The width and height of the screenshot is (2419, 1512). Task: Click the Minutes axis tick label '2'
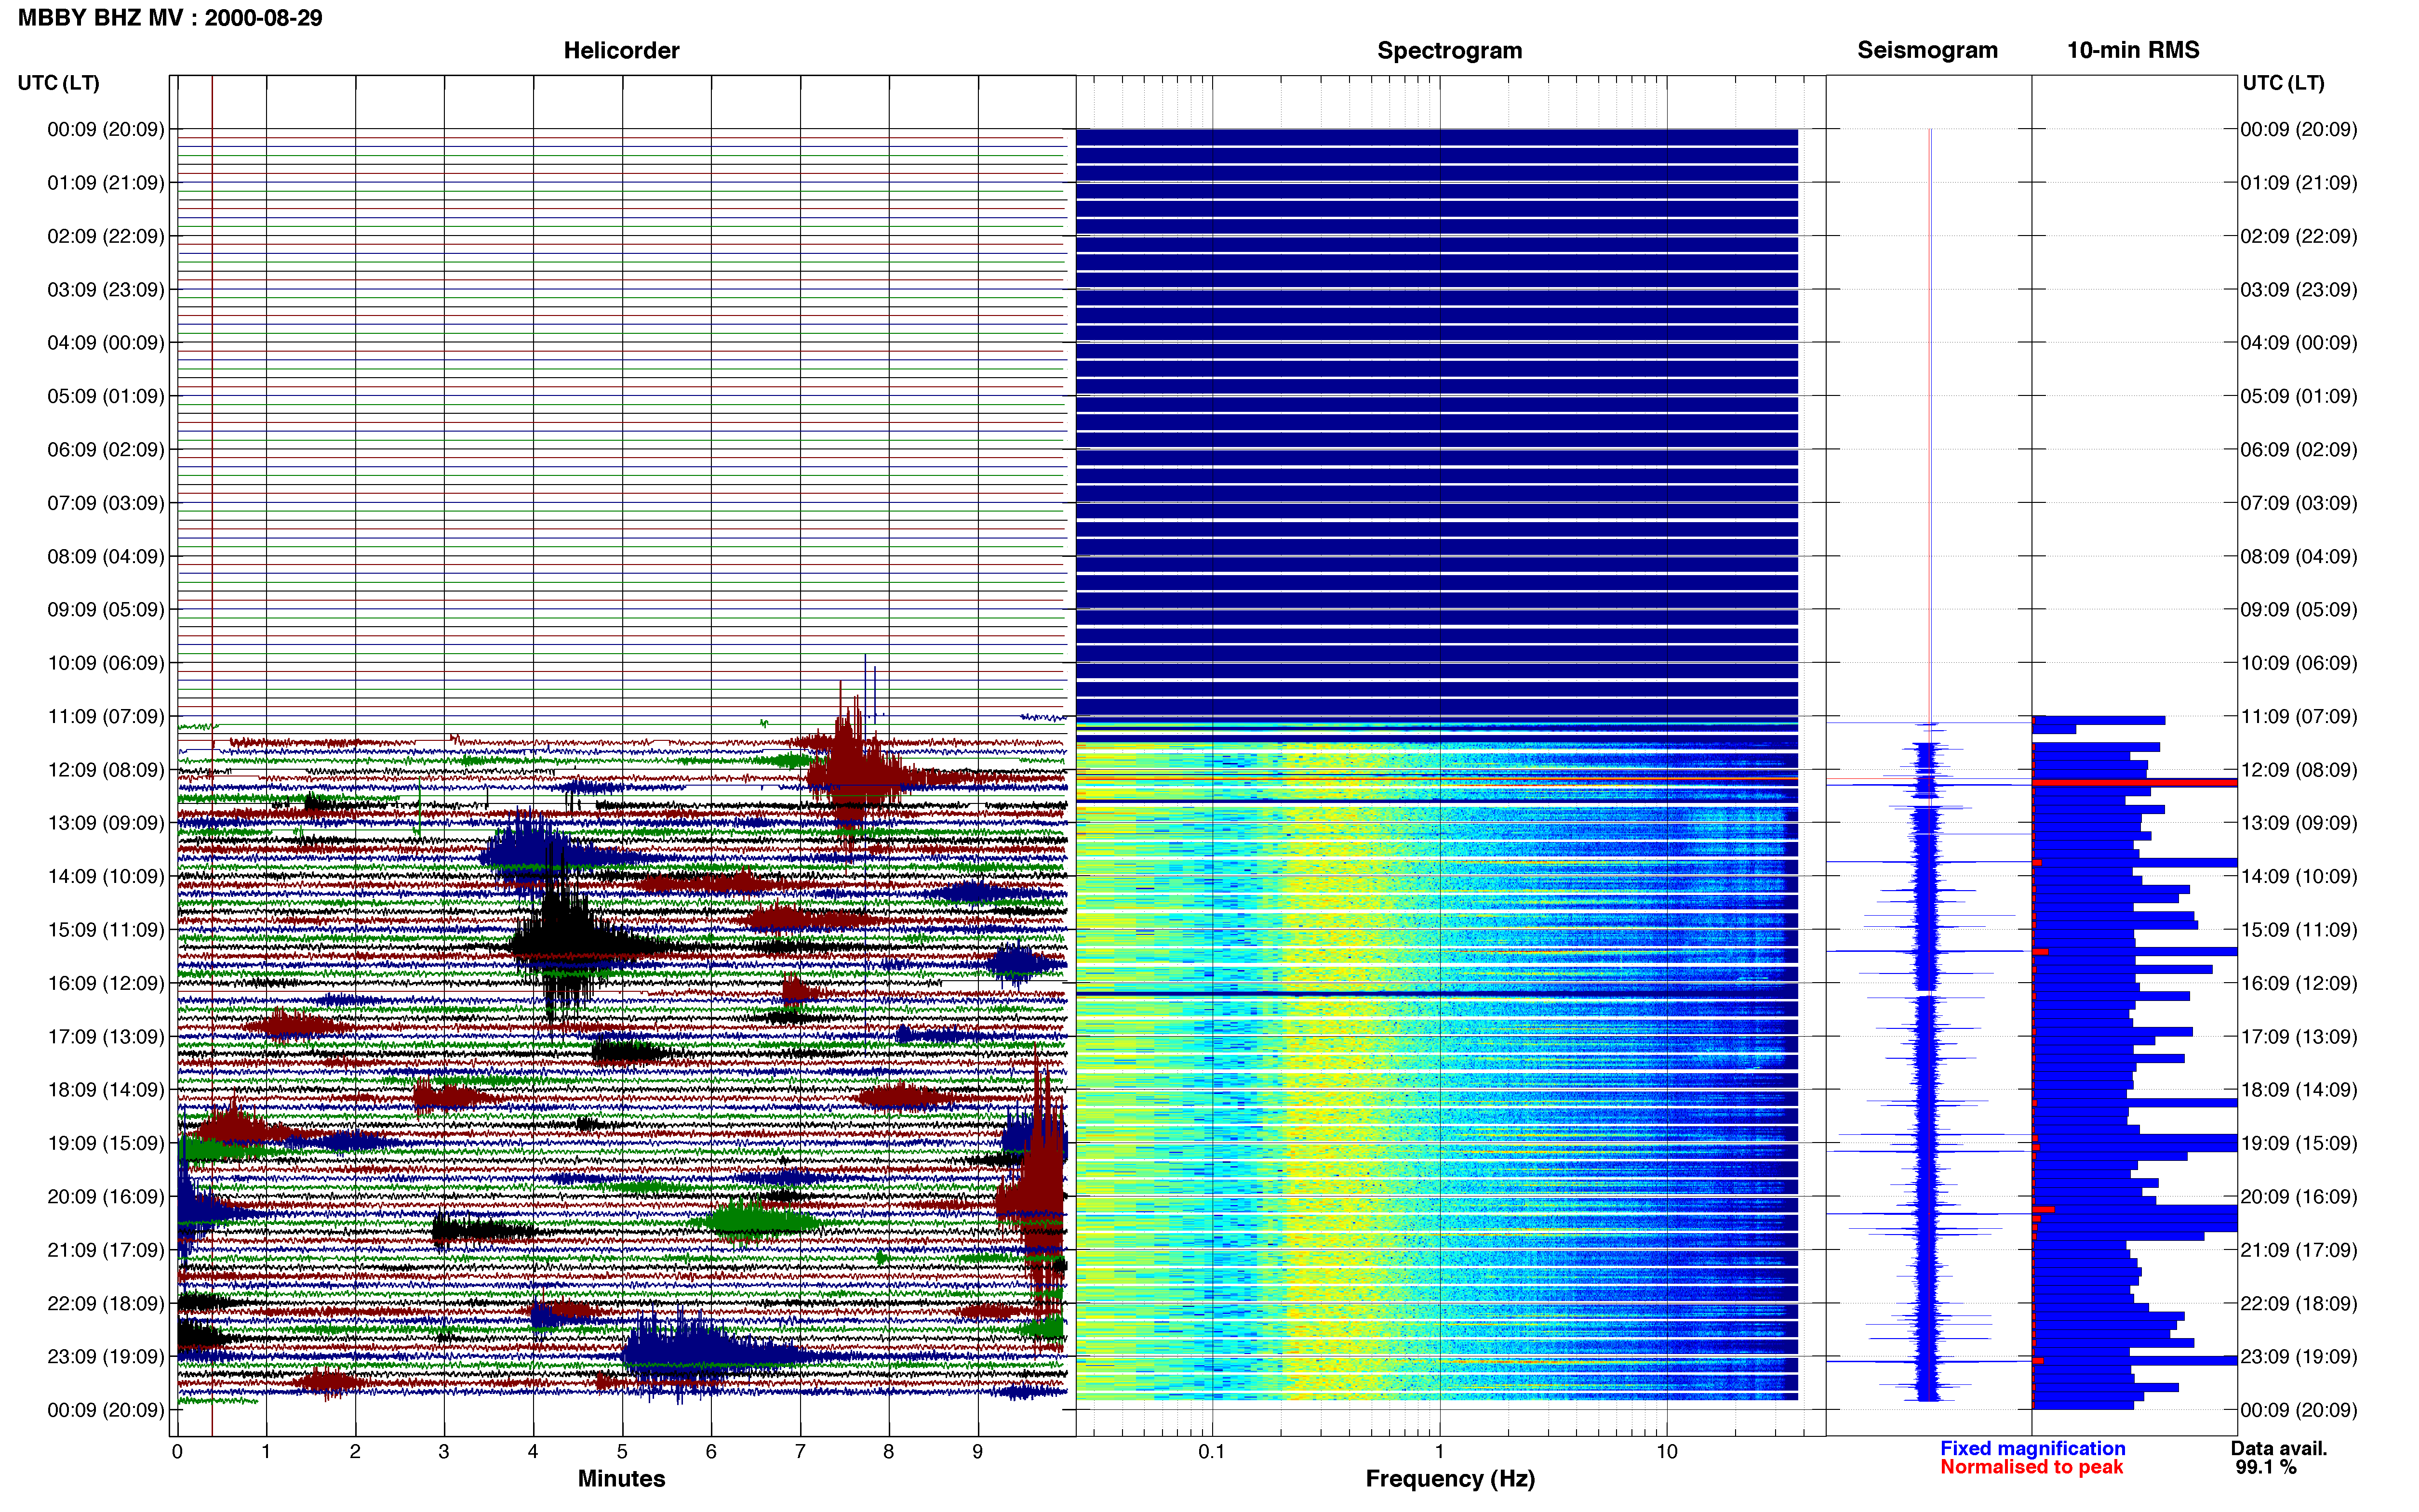click(x=355, y=1452)
